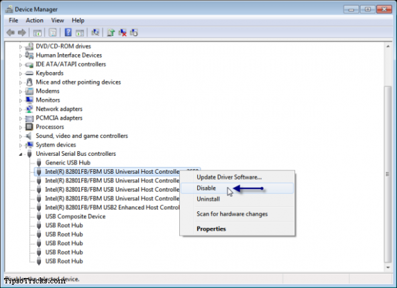This screenshot has width=397, height=288.
Task: Choose Update Driver Software... from context menu
Action: pyautogui.click(x=238, y=177)
